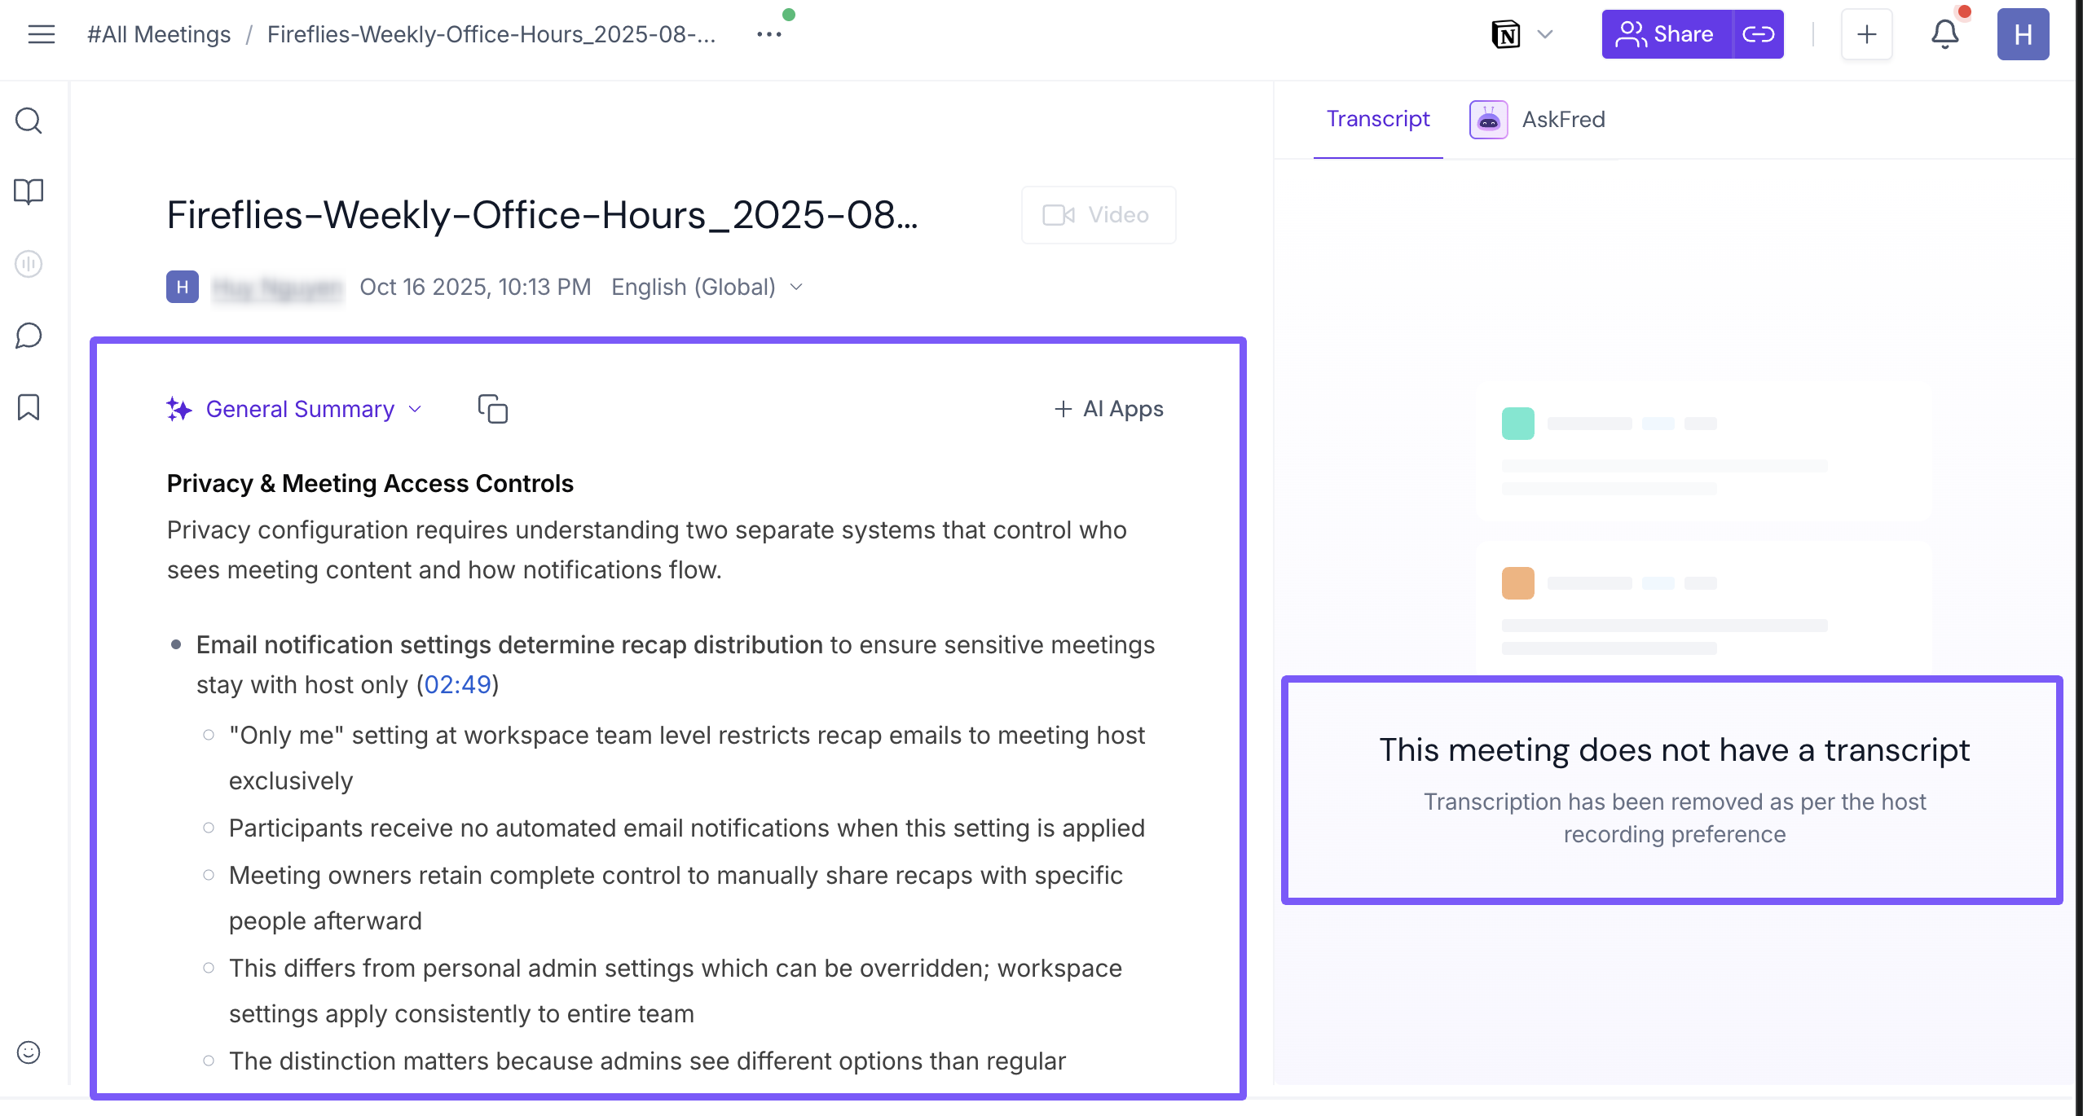Open the hamburger navigation menu
The image size is (2083, 1116).
tap(41, 34)
